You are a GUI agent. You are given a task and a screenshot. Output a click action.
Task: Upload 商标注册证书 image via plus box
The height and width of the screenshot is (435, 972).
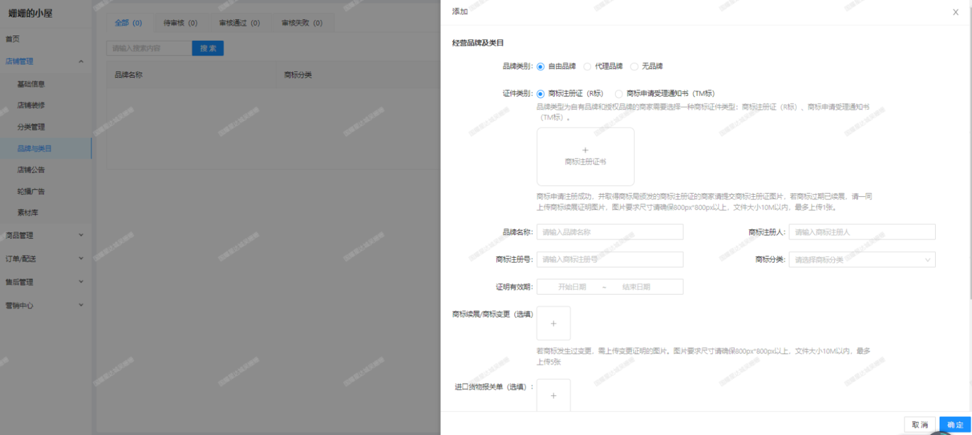(x=585, y=157)
